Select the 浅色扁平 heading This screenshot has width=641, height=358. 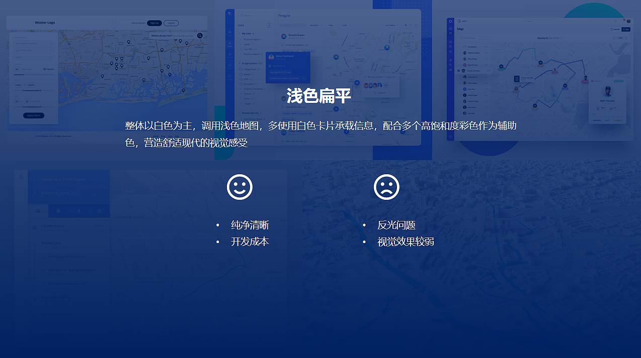click(x=318, y=95)
